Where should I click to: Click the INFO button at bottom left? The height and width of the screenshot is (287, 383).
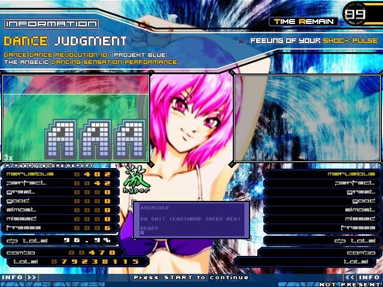[12, 277]
